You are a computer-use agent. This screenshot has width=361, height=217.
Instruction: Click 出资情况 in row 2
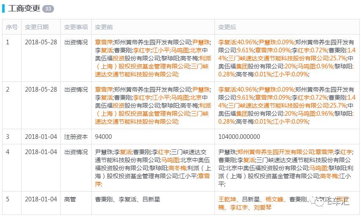coord(76,89)
